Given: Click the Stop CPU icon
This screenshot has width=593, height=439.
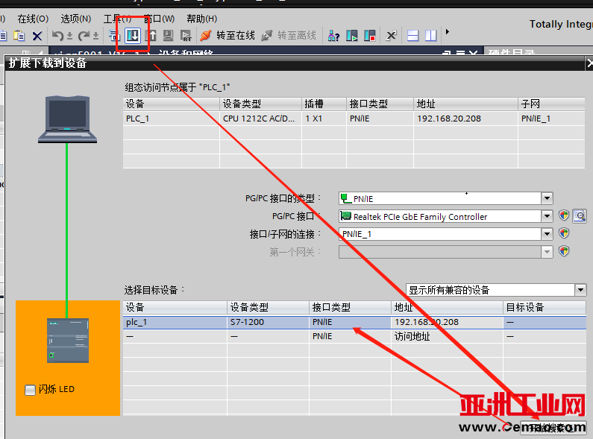Looking at the screenshot, I should coord(369,36).
